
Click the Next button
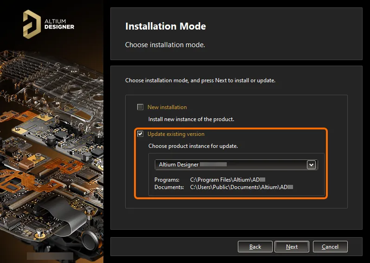292,246
